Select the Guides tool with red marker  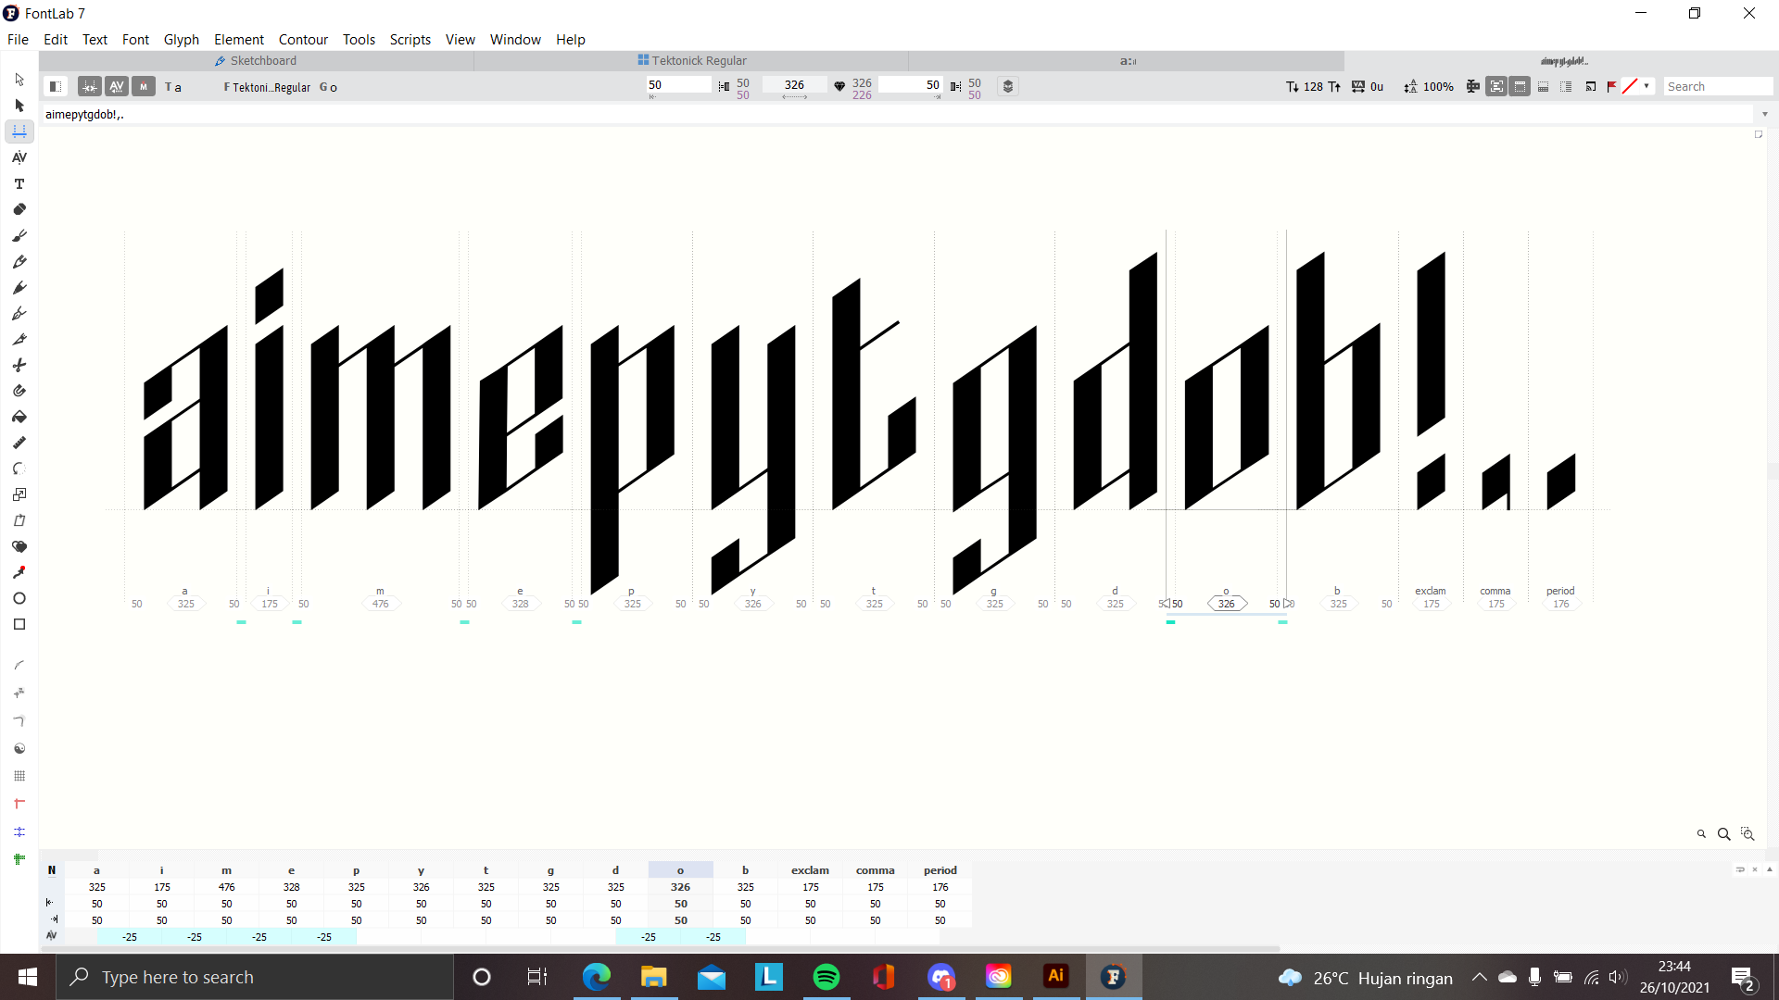click(x=19, y=804)
